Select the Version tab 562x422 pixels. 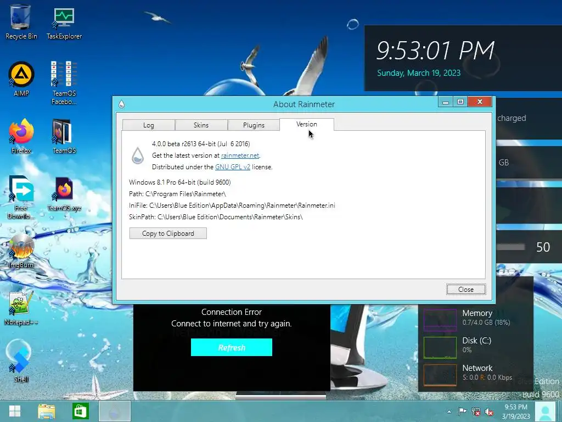[306, 124]
